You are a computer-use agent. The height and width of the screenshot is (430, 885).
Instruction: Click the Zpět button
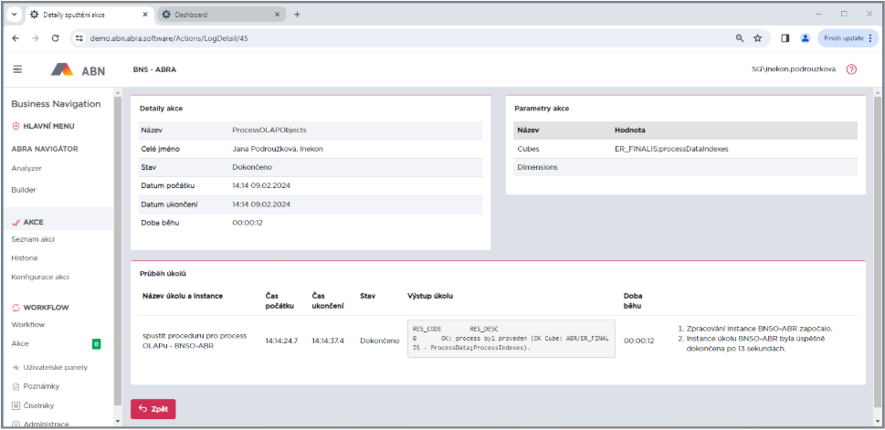coord(153,409)
